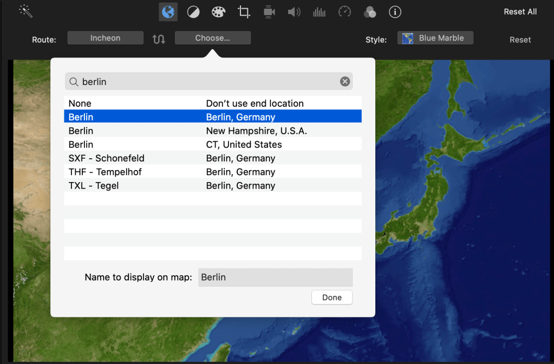The image size is (554, 364).
Task: Show clip information icon
Action: pos(395,12)
